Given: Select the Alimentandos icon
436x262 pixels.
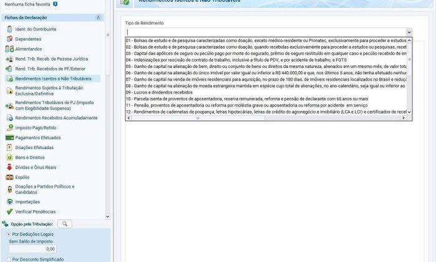Looking at the screenshot, I should [9, 49].
